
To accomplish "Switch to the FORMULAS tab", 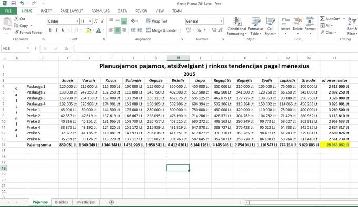I will pos(100,11).
